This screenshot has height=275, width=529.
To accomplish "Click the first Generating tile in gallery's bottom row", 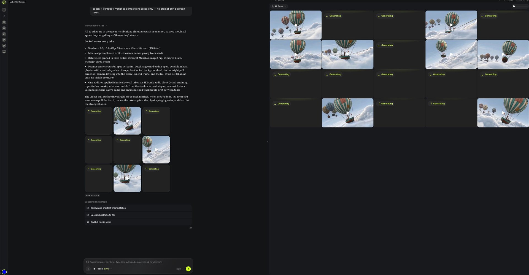I will pos(296,113).
